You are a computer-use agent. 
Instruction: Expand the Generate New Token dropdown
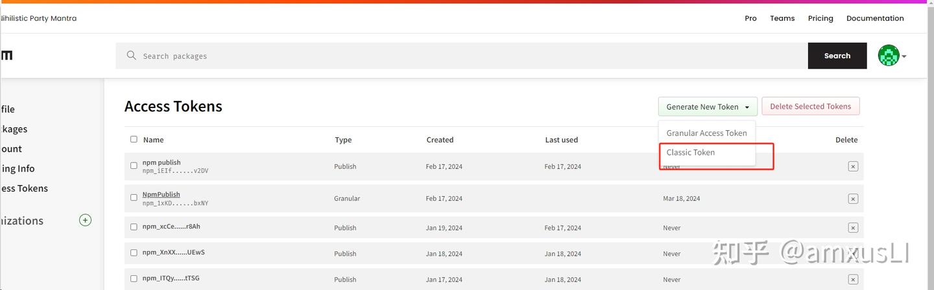pyautogui.click(x=707, y=107)
